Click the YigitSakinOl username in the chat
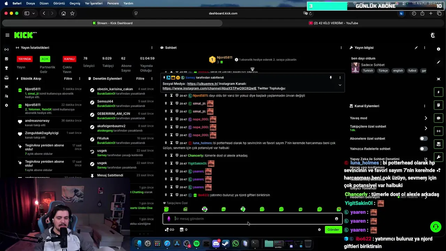446x251 pixels. point(197,163)
